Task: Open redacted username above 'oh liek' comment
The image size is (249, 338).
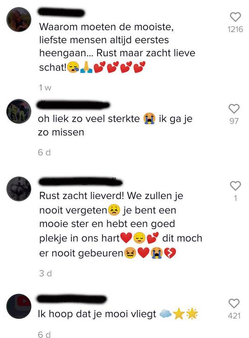Action: (74, 105)
